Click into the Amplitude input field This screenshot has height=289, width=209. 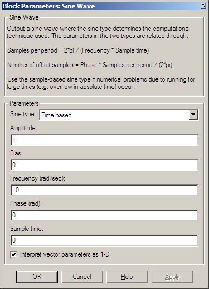click(104, 140)
